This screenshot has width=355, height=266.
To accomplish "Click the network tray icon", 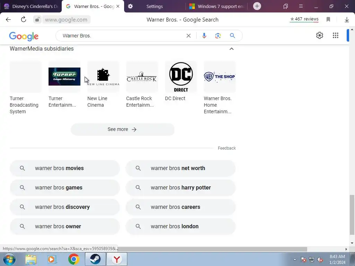I will point(312,260).
